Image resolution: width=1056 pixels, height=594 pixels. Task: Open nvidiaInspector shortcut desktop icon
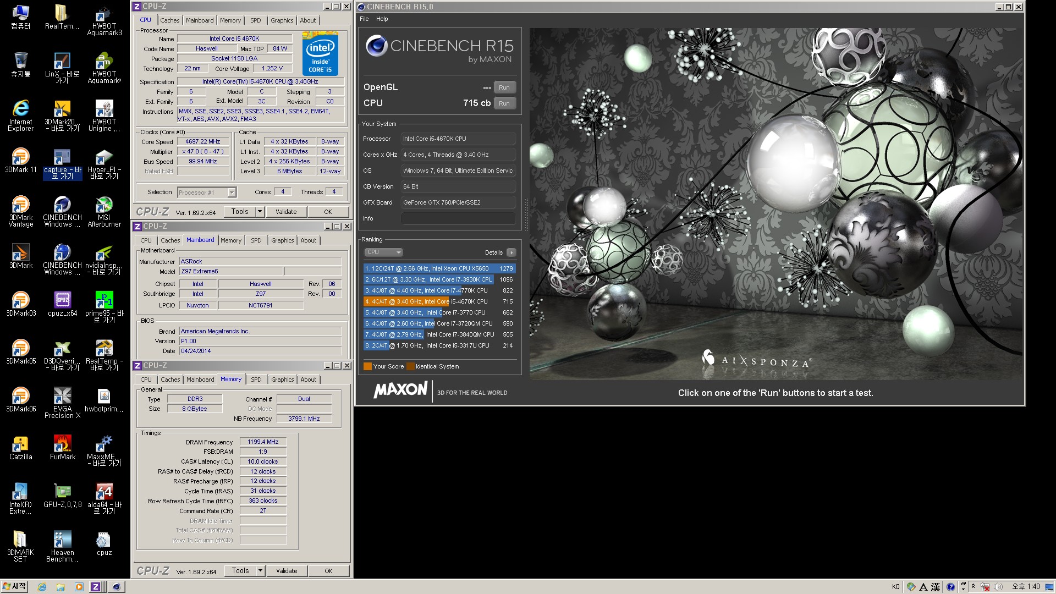(104, 260)
